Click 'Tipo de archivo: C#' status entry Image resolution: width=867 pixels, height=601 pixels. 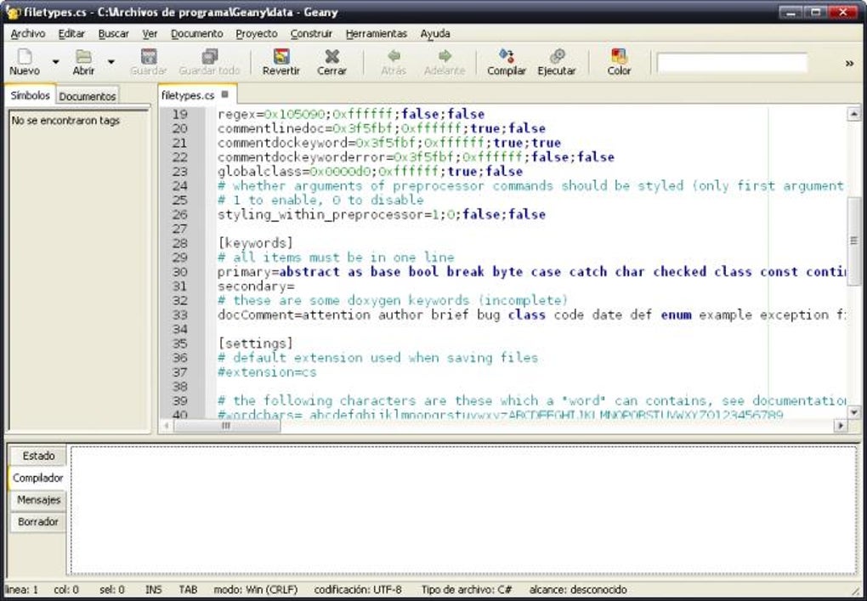click(x=467, y=590)
